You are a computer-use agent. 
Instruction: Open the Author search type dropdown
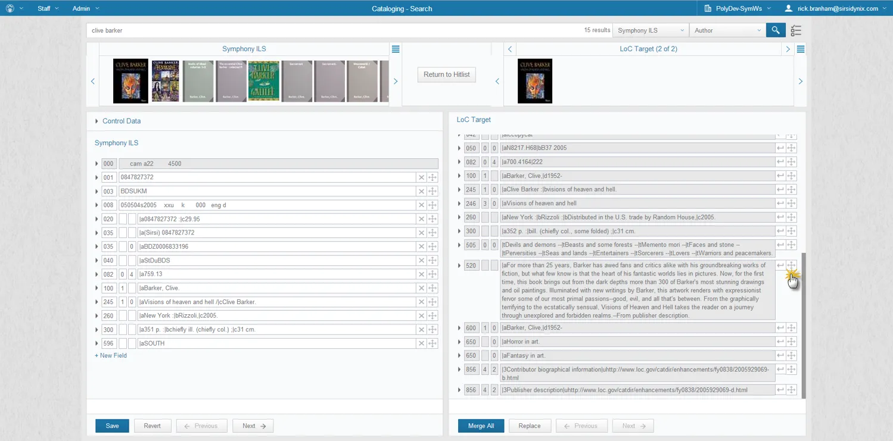pos(727,30)
